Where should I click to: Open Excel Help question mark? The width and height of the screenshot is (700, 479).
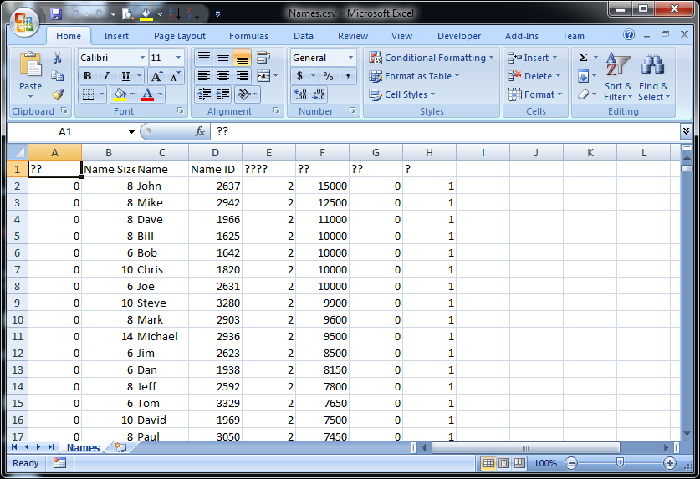[629, 34]
